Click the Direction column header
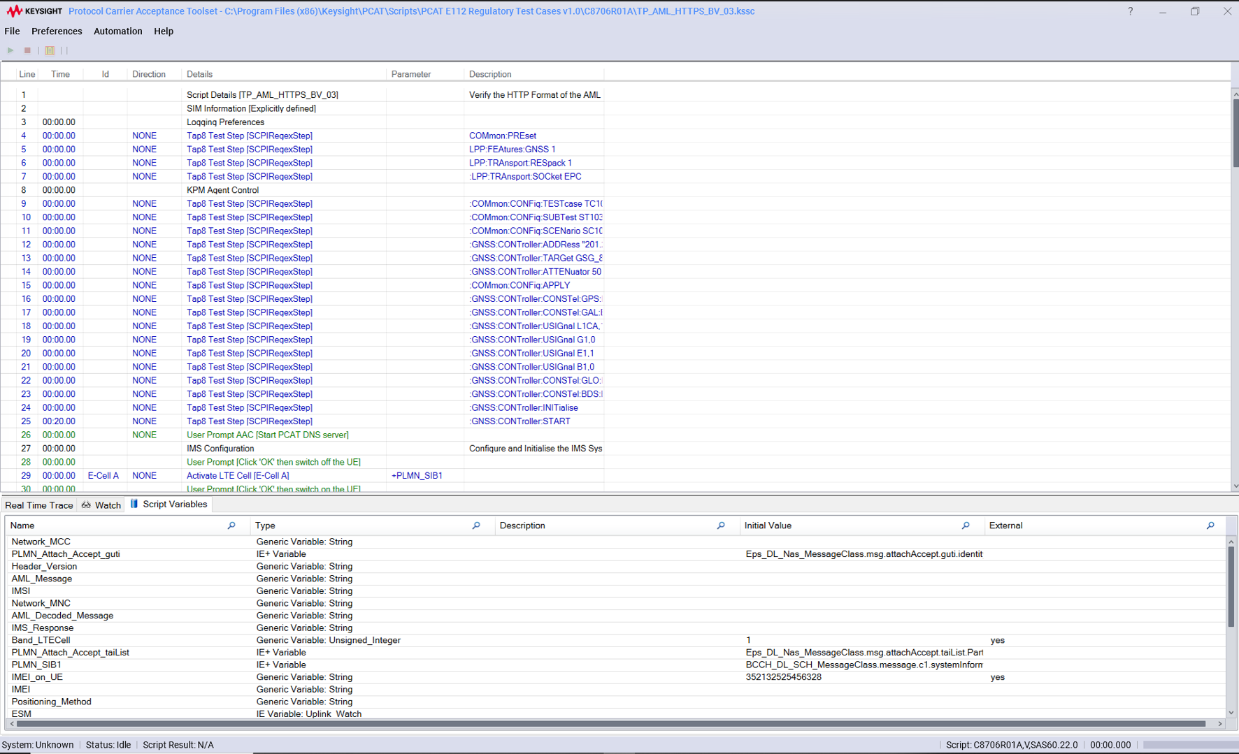 coord(149,74)
